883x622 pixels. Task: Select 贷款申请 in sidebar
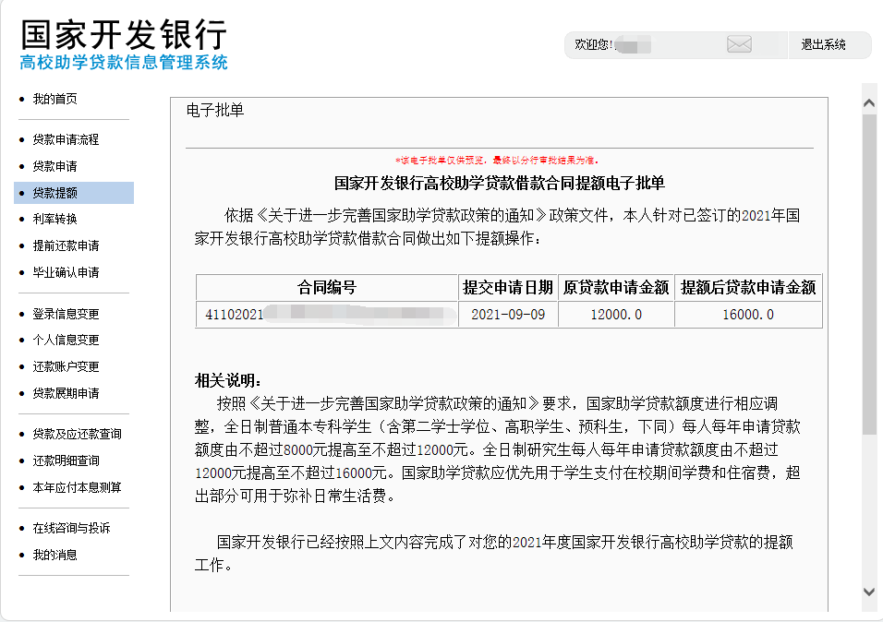click(x=55, y=166)
